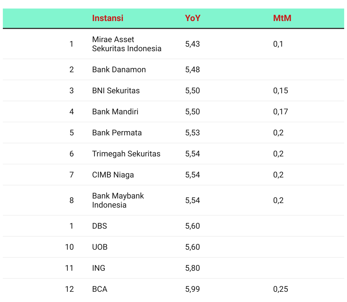Select Trimegah Sekuritas in the list
The image size is (347, 302).
[126, 154]
